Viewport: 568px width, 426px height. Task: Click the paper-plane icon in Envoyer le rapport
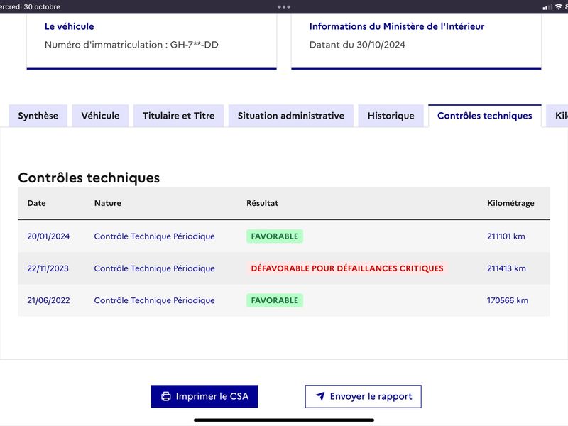(320, 396)
